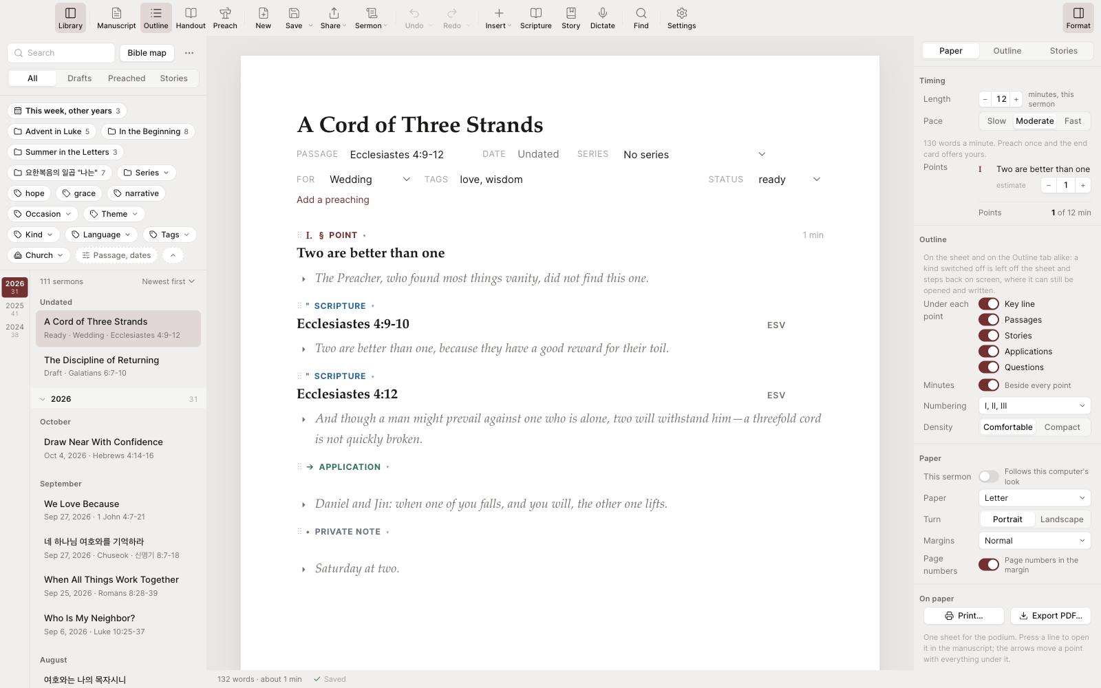Decrease the point estimate minutes
This screenshot has height=688, width=1101.
tap(1049, 185)
